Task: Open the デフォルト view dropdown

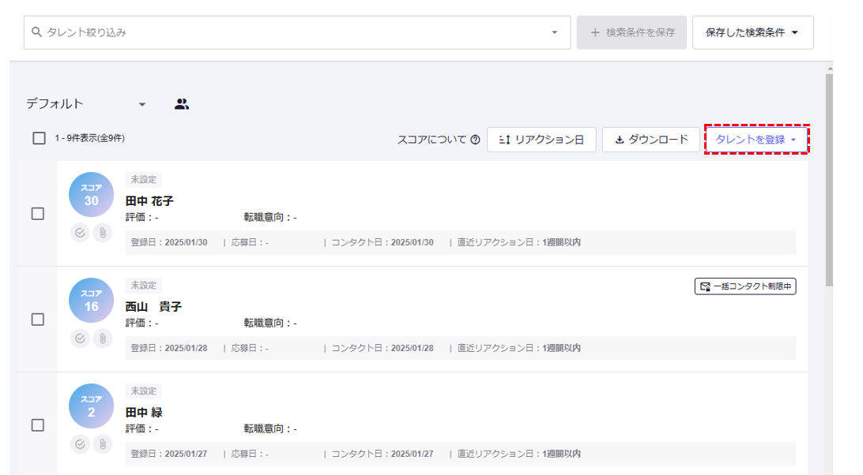Action: pyautogui.click(x=142, y=104)
